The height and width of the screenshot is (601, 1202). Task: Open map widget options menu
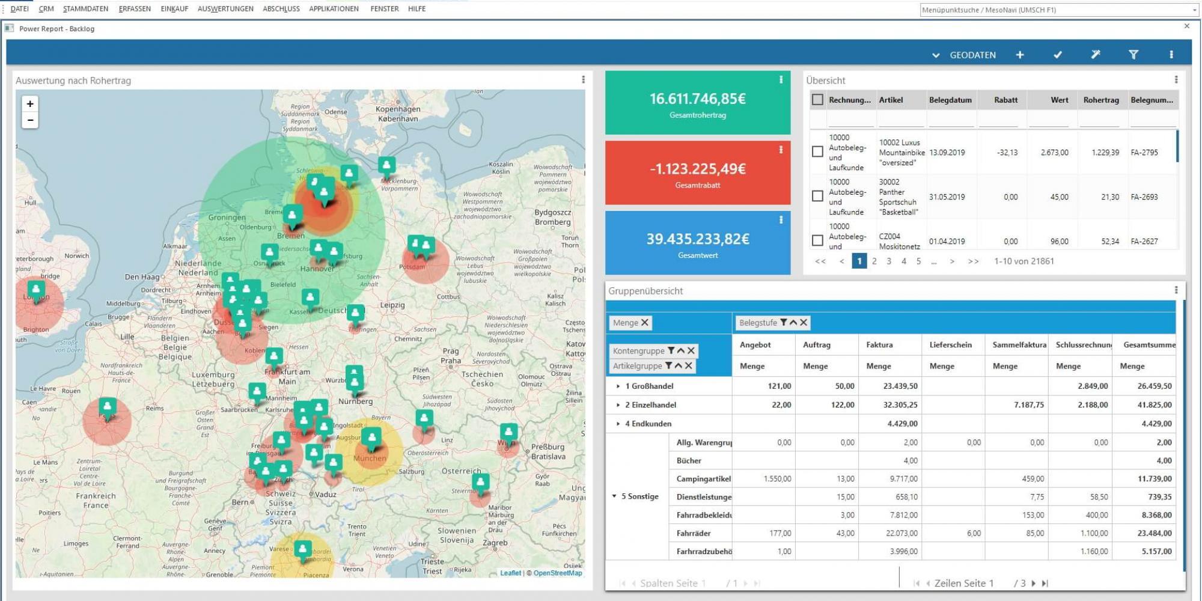tap(583, 80)
